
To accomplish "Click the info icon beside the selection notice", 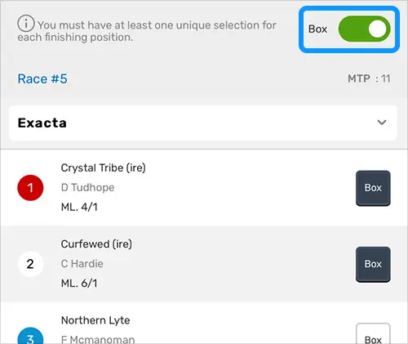I will coord(26,24).
